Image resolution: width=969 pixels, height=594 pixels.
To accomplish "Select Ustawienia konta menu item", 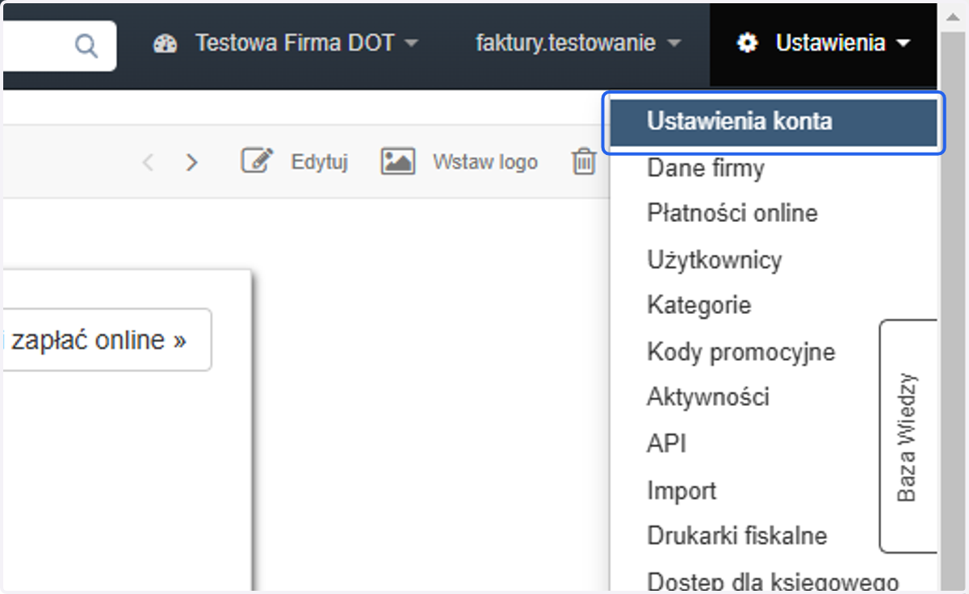I will (x=773, y=122).
